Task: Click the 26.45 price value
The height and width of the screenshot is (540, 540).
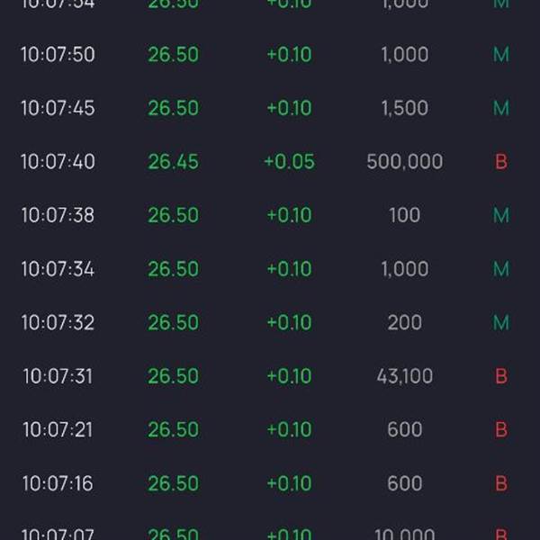Action: pyautogui.click(x=173, y=161)
